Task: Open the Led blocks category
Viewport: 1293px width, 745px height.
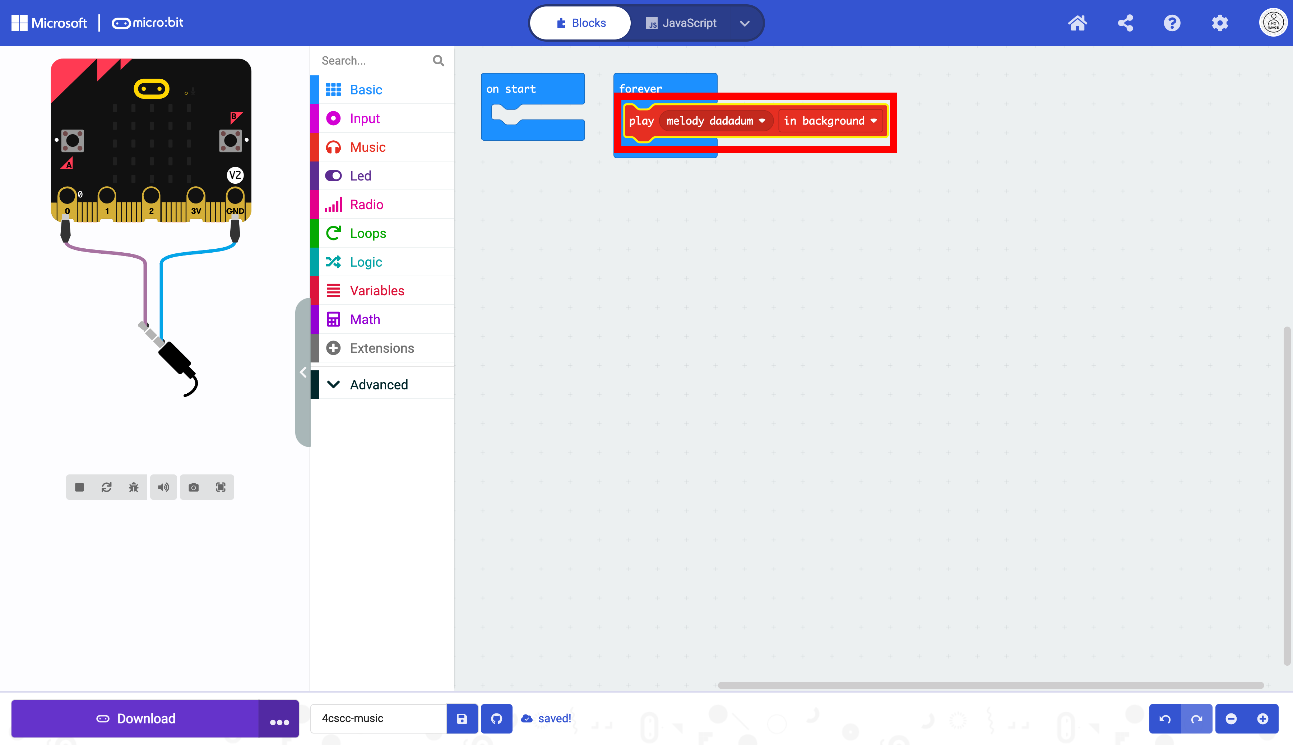Action: (382, 175)
